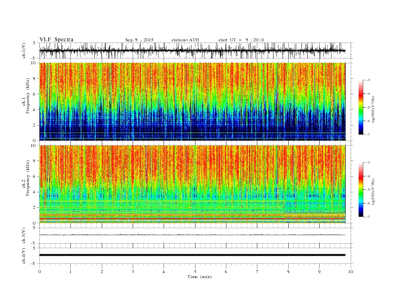Click the "2" tick on the Time axis
The height and width of the screenshot is (305, 395).
102,272
